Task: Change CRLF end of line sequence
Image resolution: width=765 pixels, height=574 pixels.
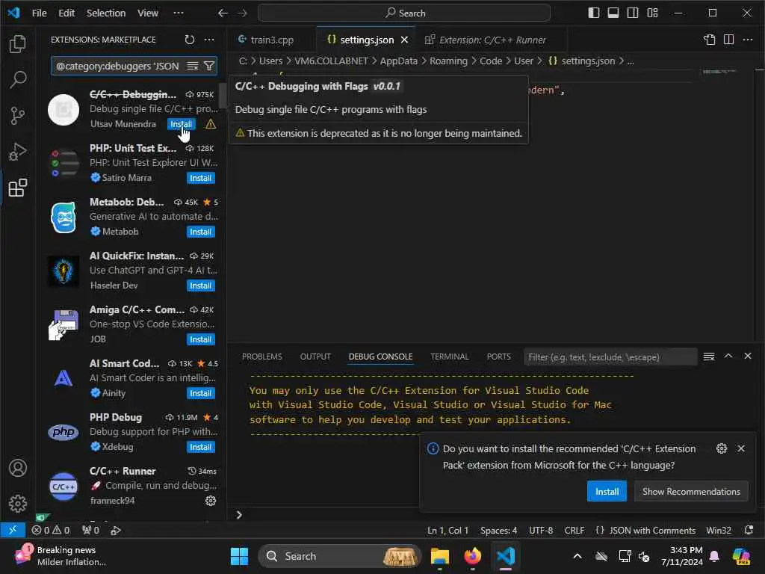Action: click(x=574, y=531)
